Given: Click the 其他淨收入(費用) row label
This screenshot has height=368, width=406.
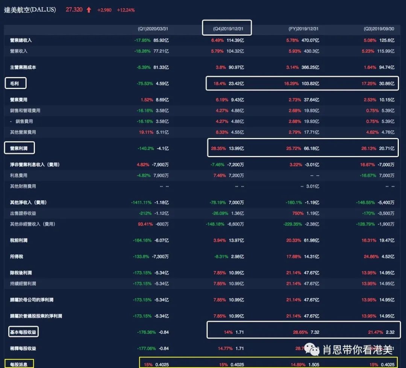Looking at the screenshot, I should pos(29,203).
